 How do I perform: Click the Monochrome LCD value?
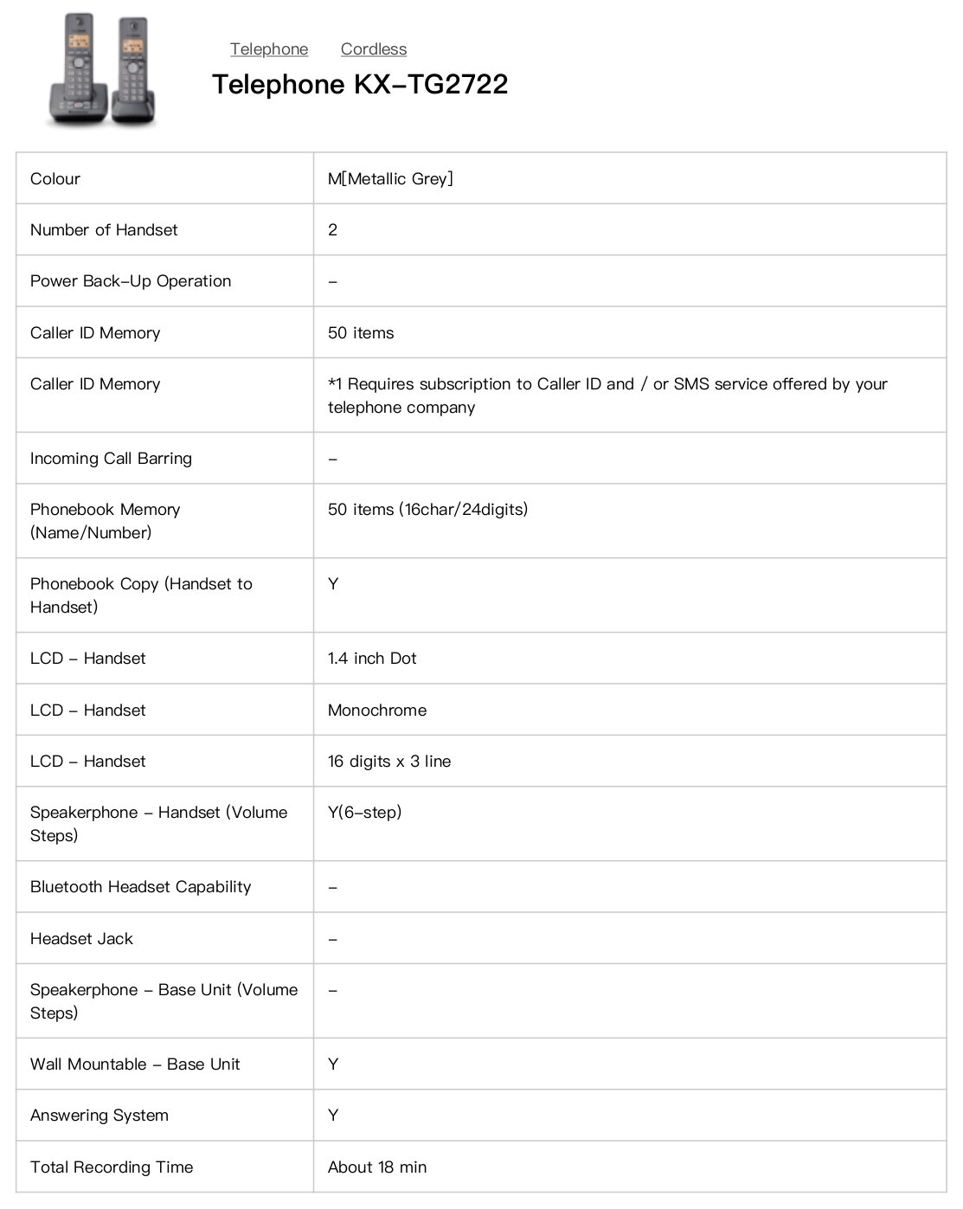coord(377,711)
